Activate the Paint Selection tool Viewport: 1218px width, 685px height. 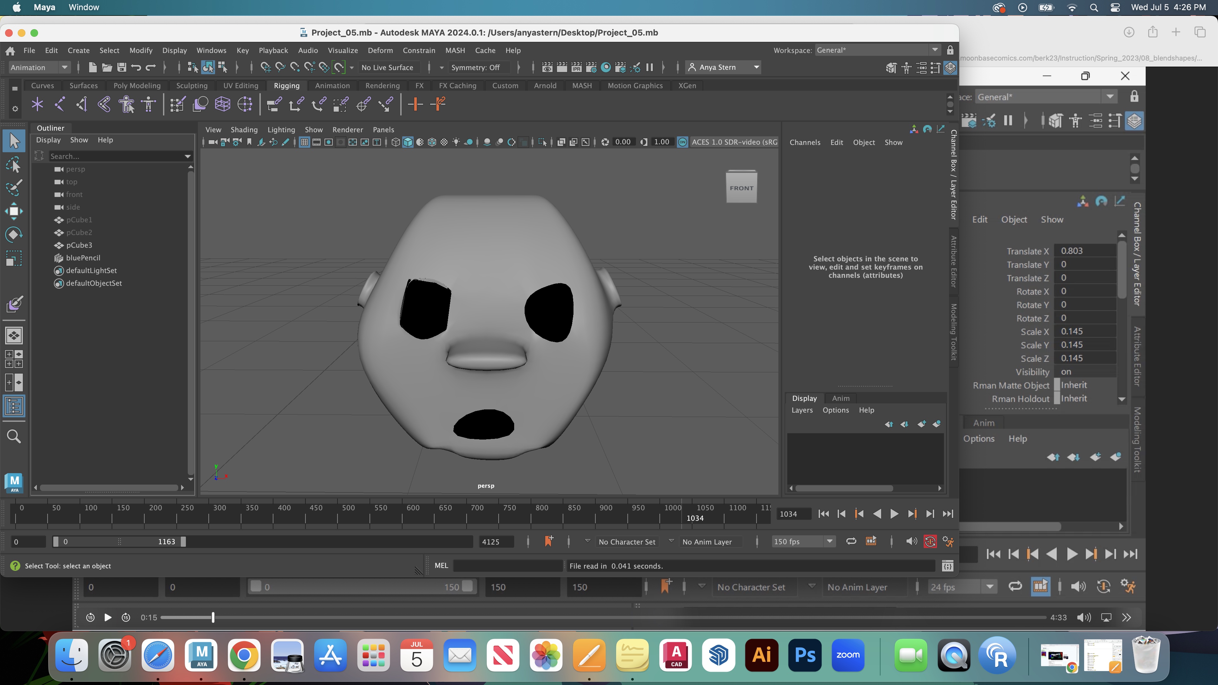click(x=14, y=187)
